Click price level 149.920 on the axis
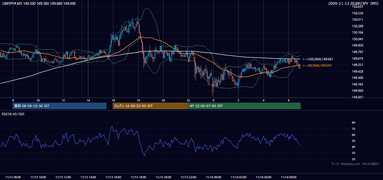 [357, 46]
